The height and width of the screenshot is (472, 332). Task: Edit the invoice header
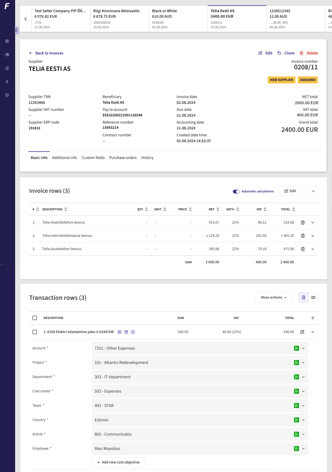click(265, 53)
